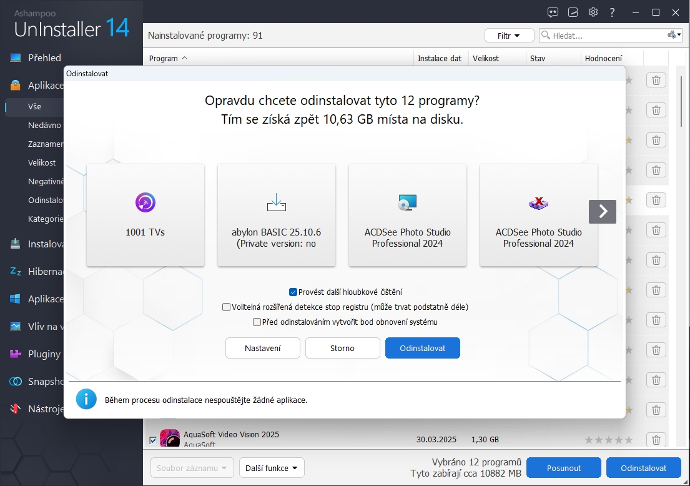This screenshot has height=486, width=690.
Task: Click Storno to cancel uninstall
Action: (342, 348)
